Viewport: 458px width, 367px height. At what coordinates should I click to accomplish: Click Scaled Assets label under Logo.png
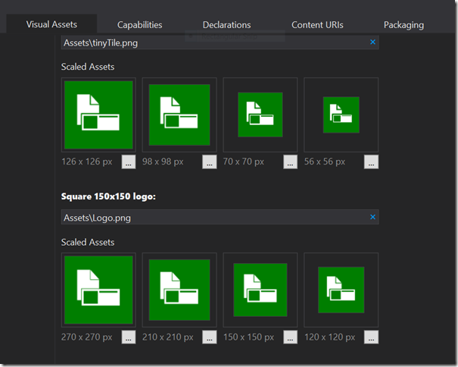[x=88, y=243]
